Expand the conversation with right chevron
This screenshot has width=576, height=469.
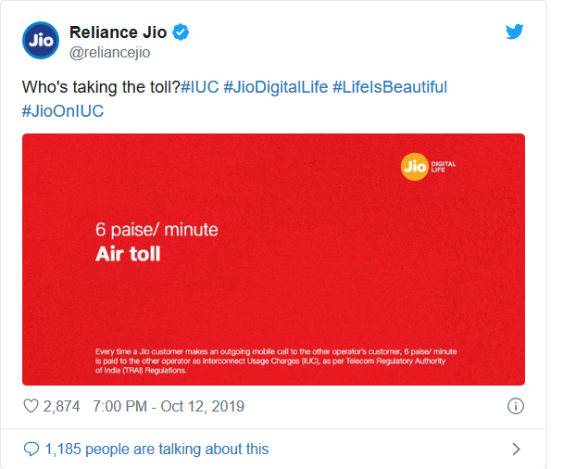tap(516, 450)
